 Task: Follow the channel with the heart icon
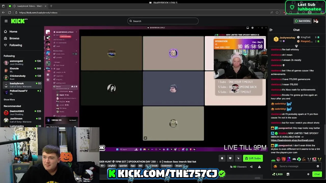(230, 158)
